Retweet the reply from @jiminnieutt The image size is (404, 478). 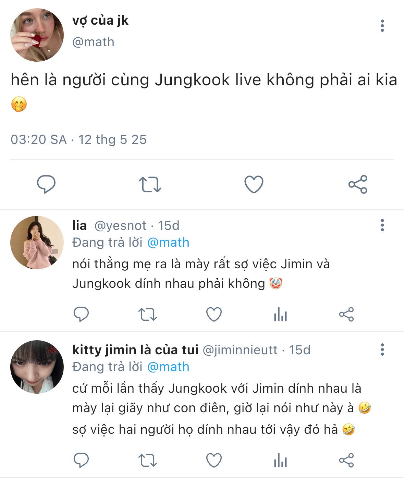pos(147,460)
